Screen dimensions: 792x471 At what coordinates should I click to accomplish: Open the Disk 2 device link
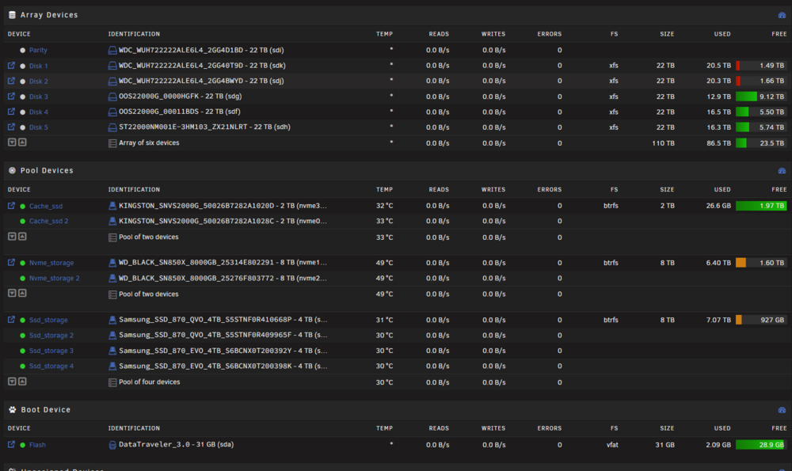[38, 82]
